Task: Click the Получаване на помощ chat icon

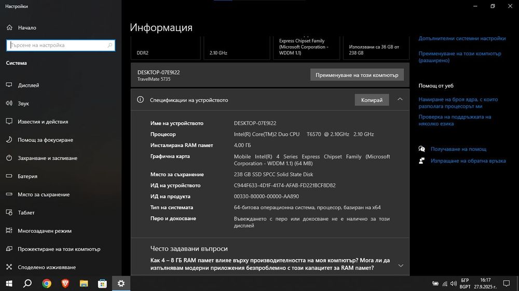Action: 421,149
